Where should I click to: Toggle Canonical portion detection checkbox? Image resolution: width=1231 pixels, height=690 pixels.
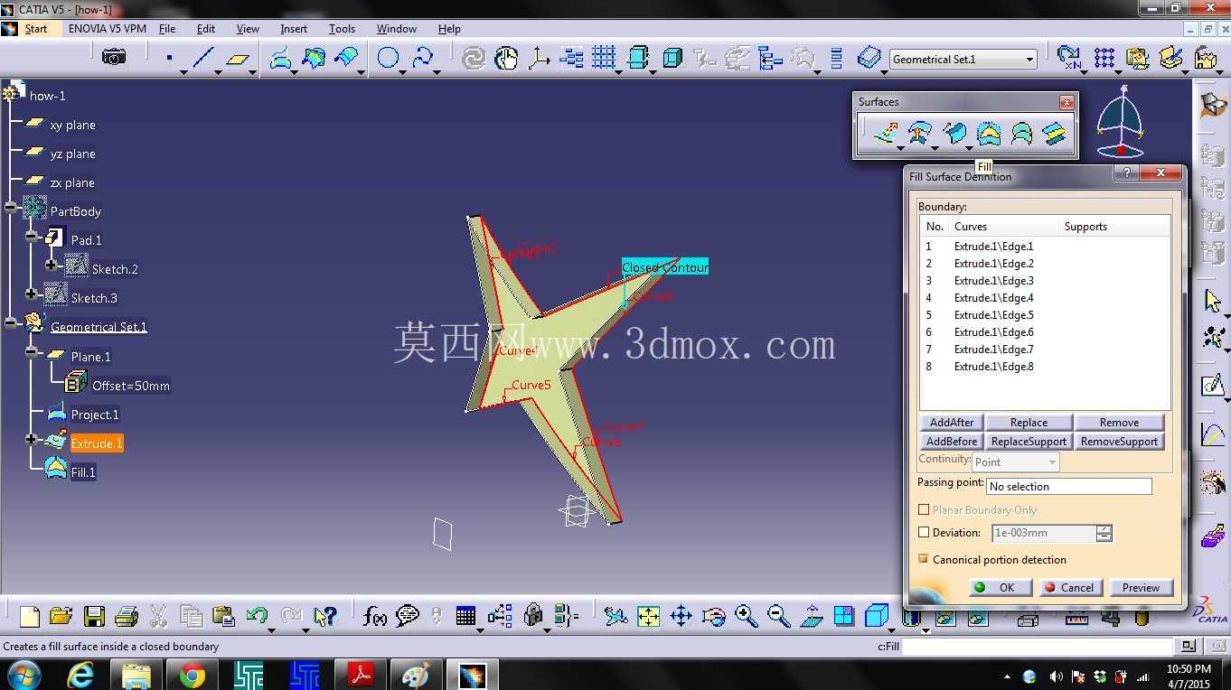(924, 559)
